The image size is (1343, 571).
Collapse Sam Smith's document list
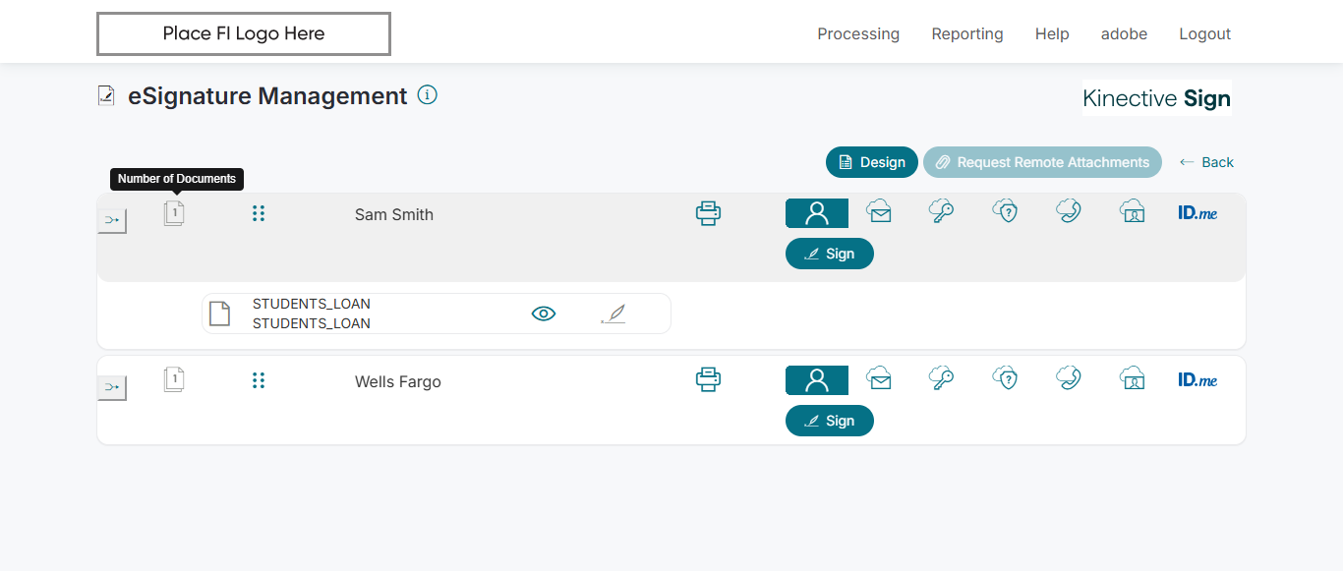[x=174, y=213]
